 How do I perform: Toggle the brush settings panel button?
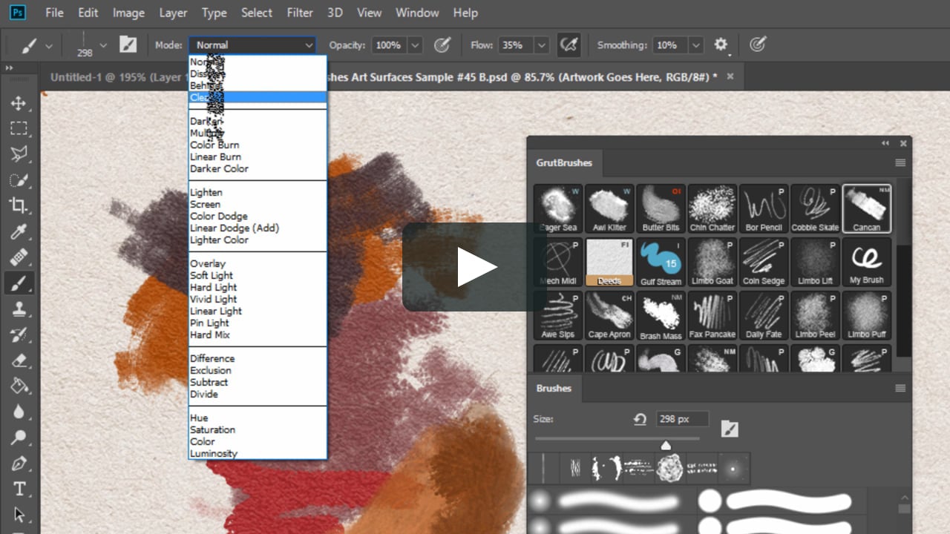128,45
